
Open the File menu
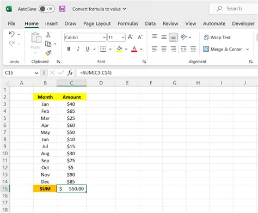point(11,23)
